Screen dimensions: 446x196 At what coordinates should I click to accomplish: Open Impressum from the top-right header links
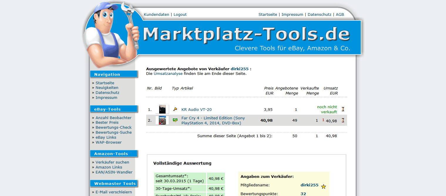pos(292,14)
